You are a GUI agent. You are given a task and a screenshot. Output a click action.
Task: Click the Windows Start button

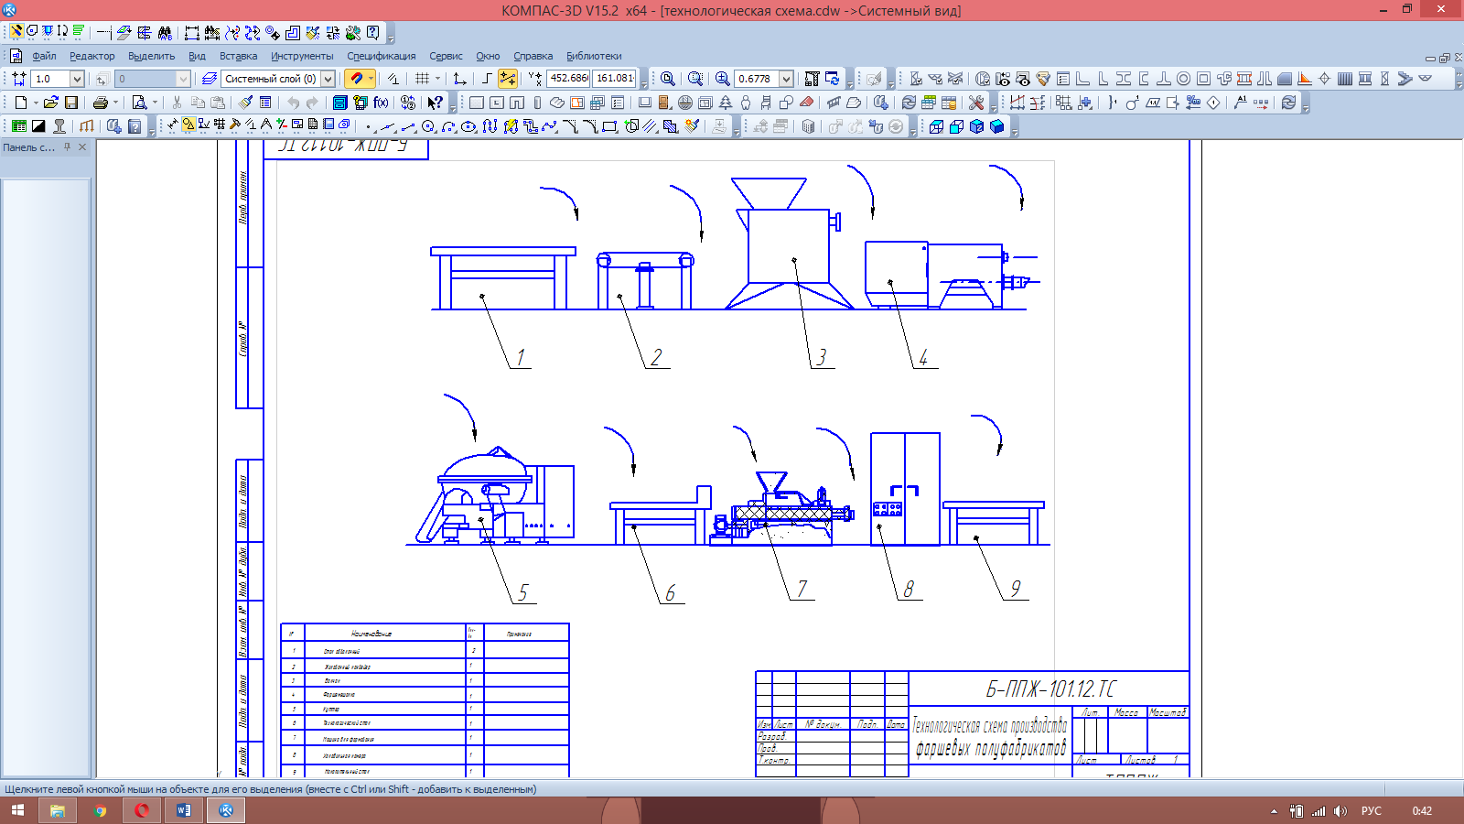[17, 810]
